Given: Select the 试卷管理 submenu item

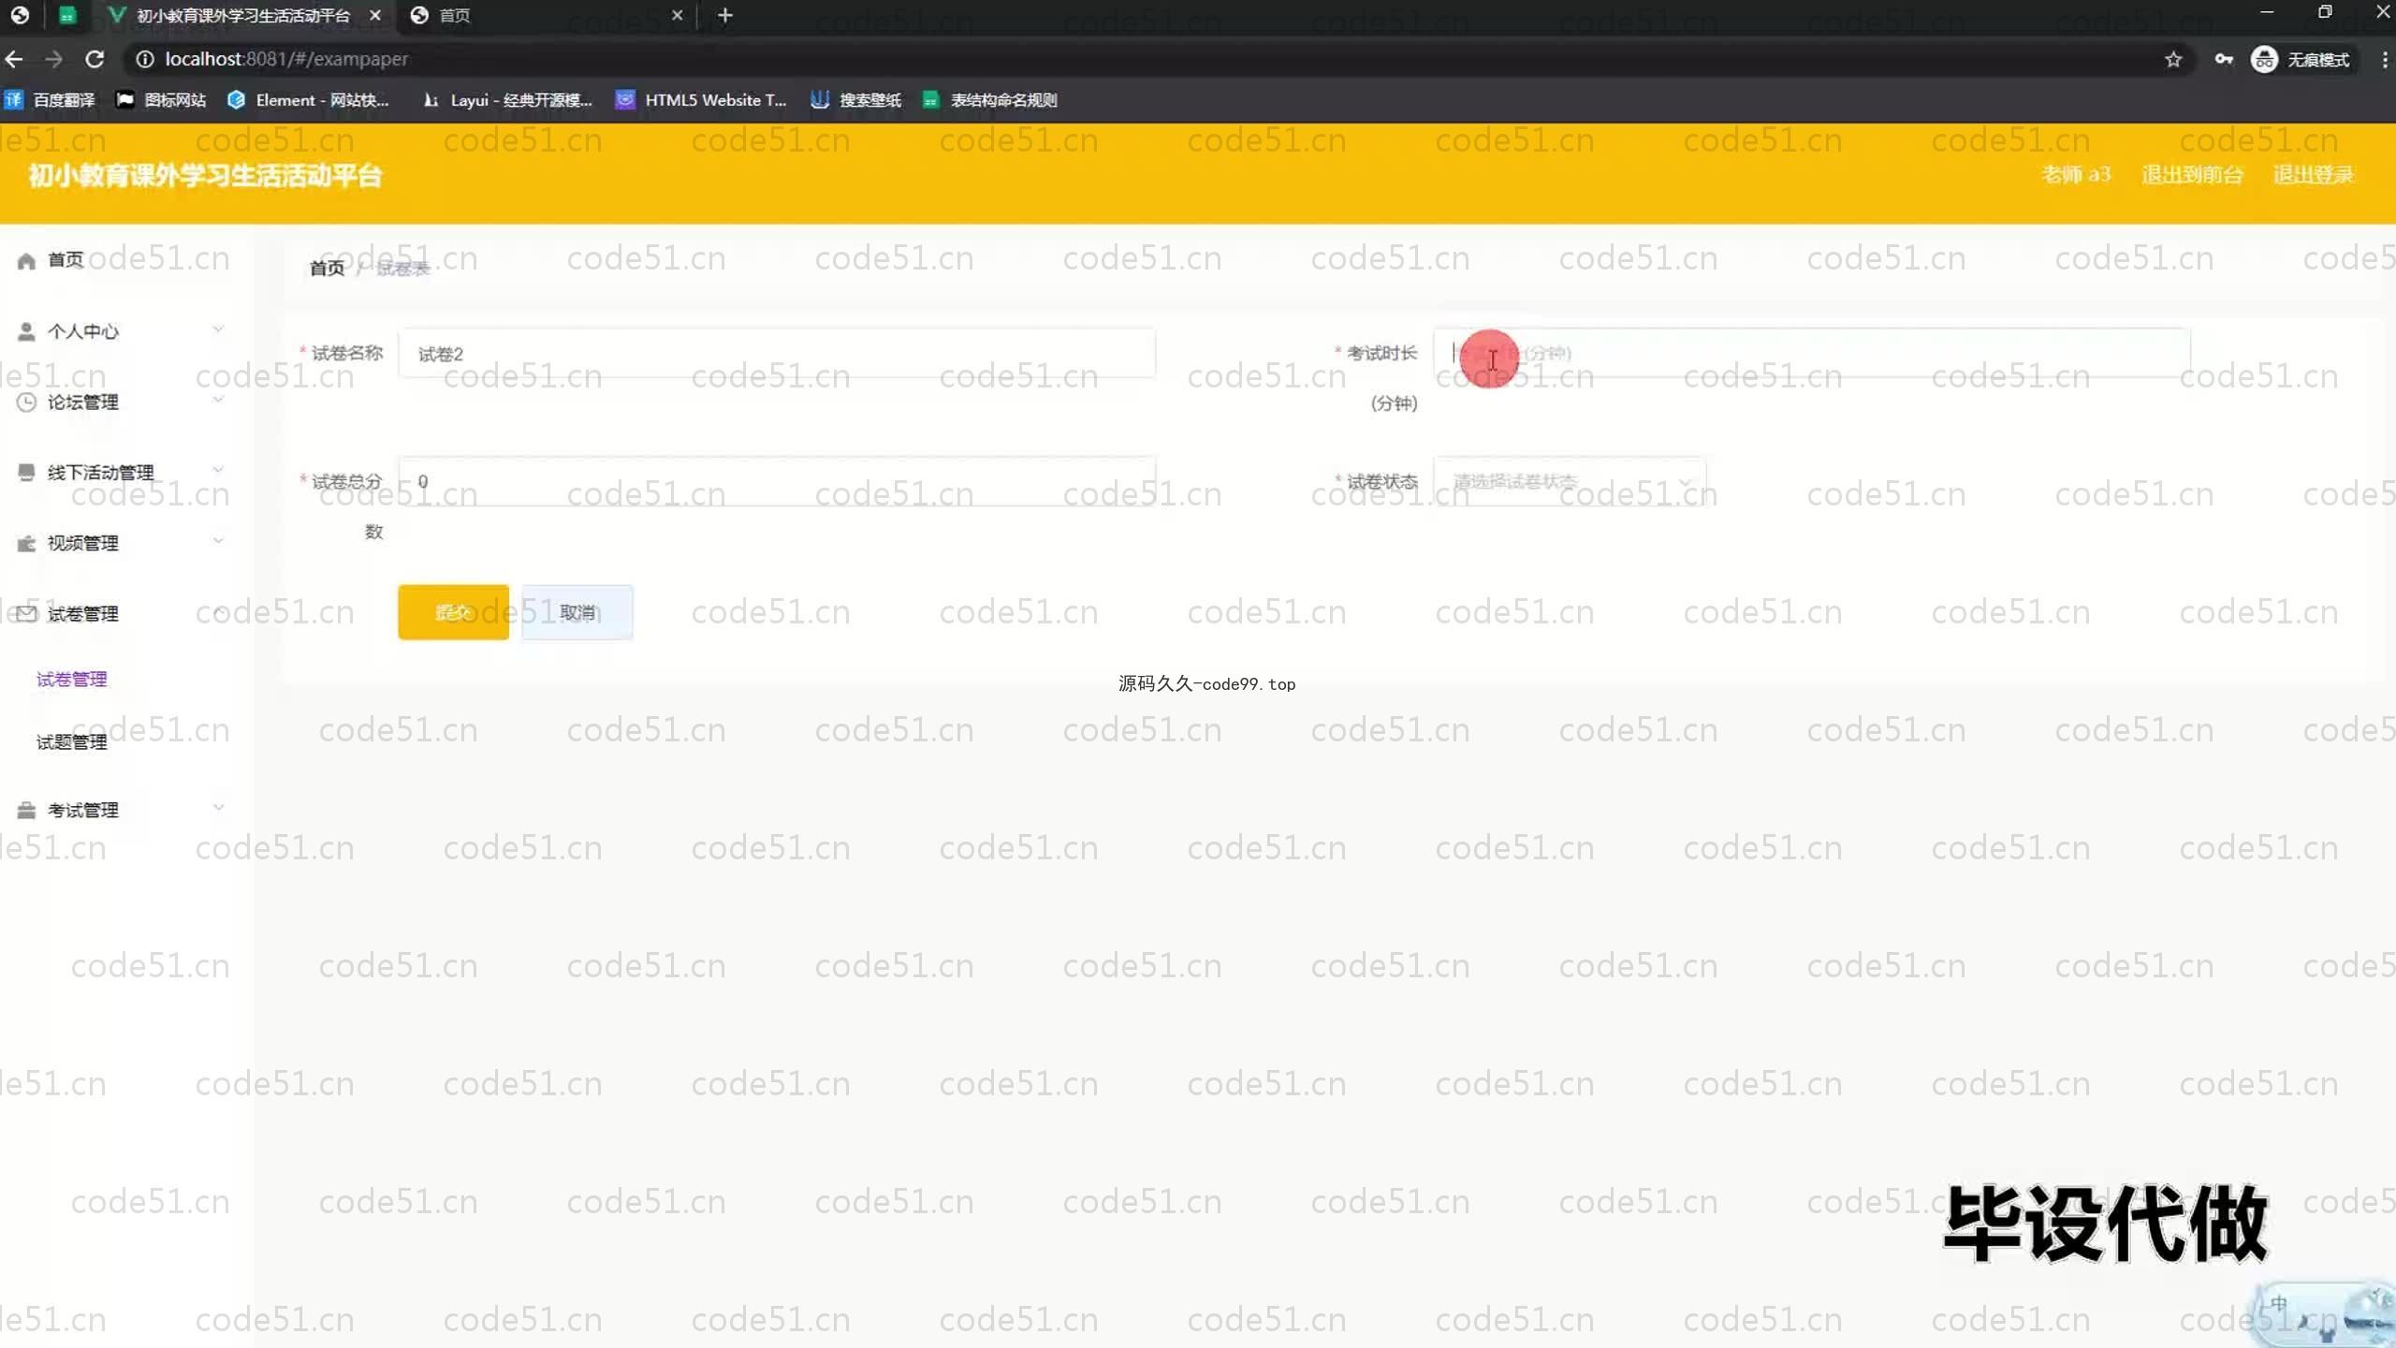Looking at the screenshot, I should click(72, 680).
